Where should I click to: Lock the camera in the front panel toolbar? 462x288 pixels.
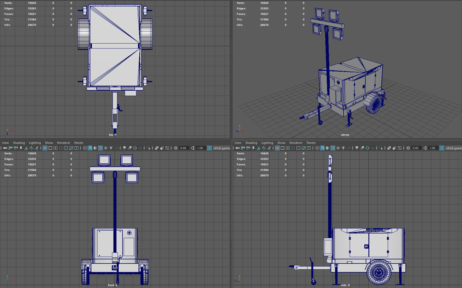[x=10, y=148]
